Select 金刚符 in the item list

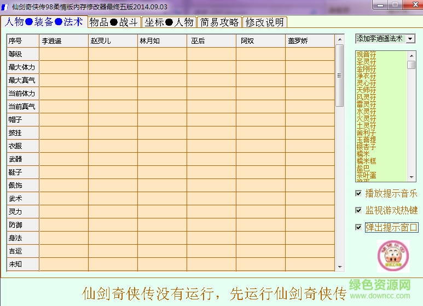tap(366, 68)
